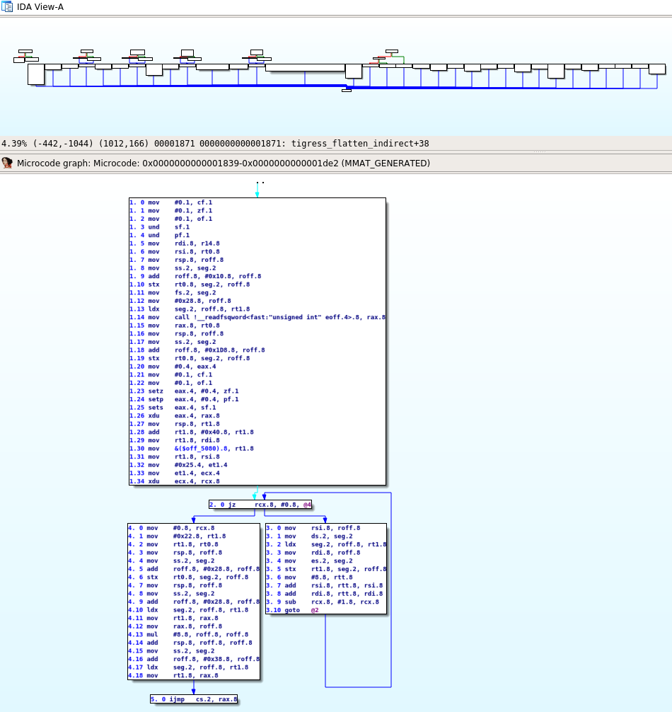Click the long wide node in the overview graph center
The height and width of the screenshot is (712, 672).
[305, 68]
